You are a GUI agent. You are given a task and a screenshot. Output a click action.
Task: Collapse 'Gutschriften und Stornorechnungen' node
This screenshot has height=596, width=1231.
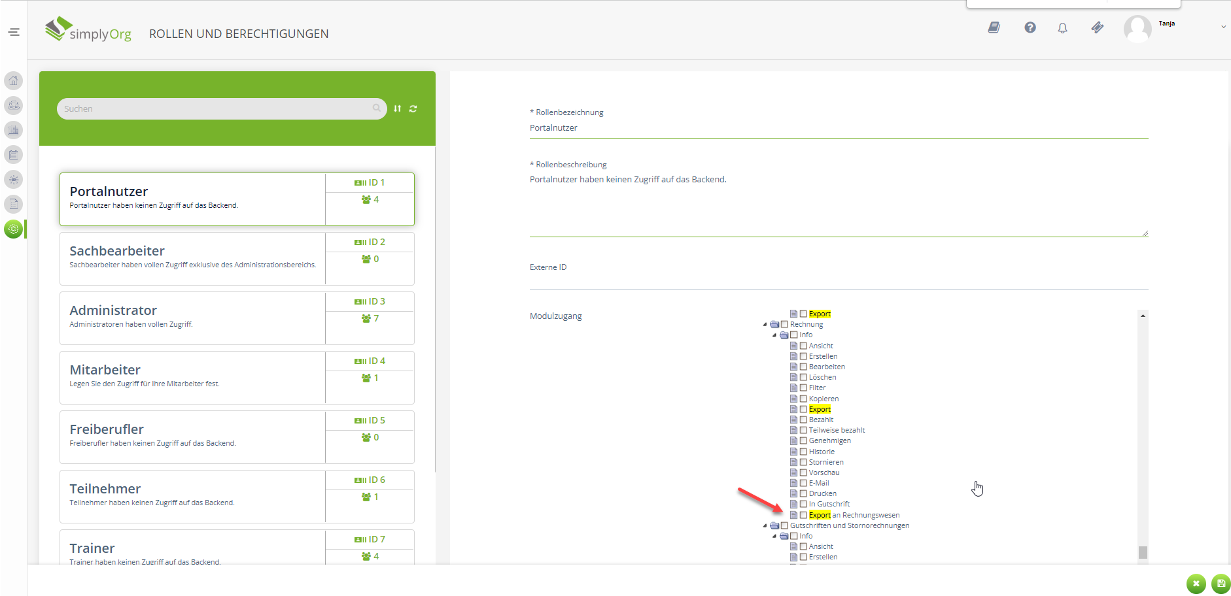(x=765, y=525)
